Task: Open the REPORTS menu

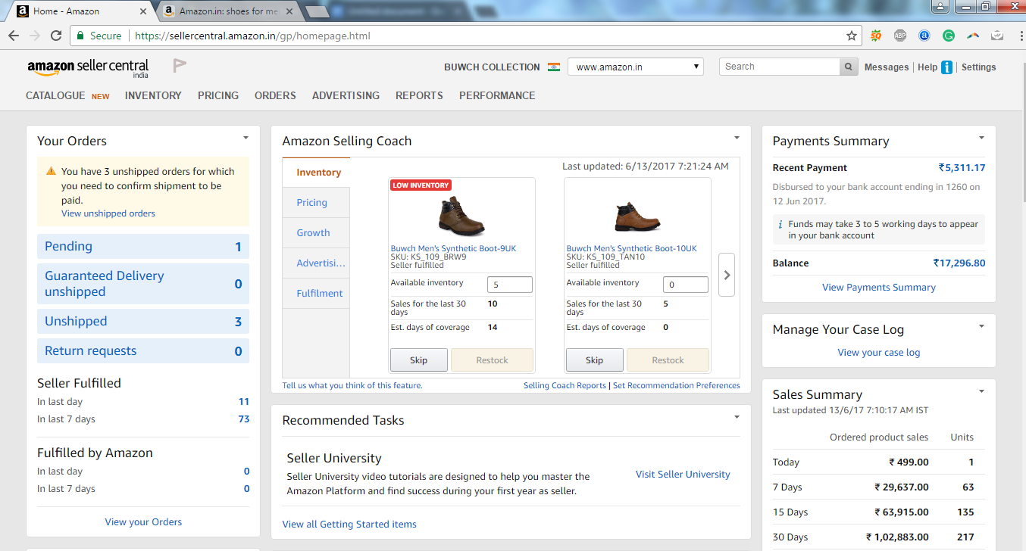Action: tap(419, 95)
